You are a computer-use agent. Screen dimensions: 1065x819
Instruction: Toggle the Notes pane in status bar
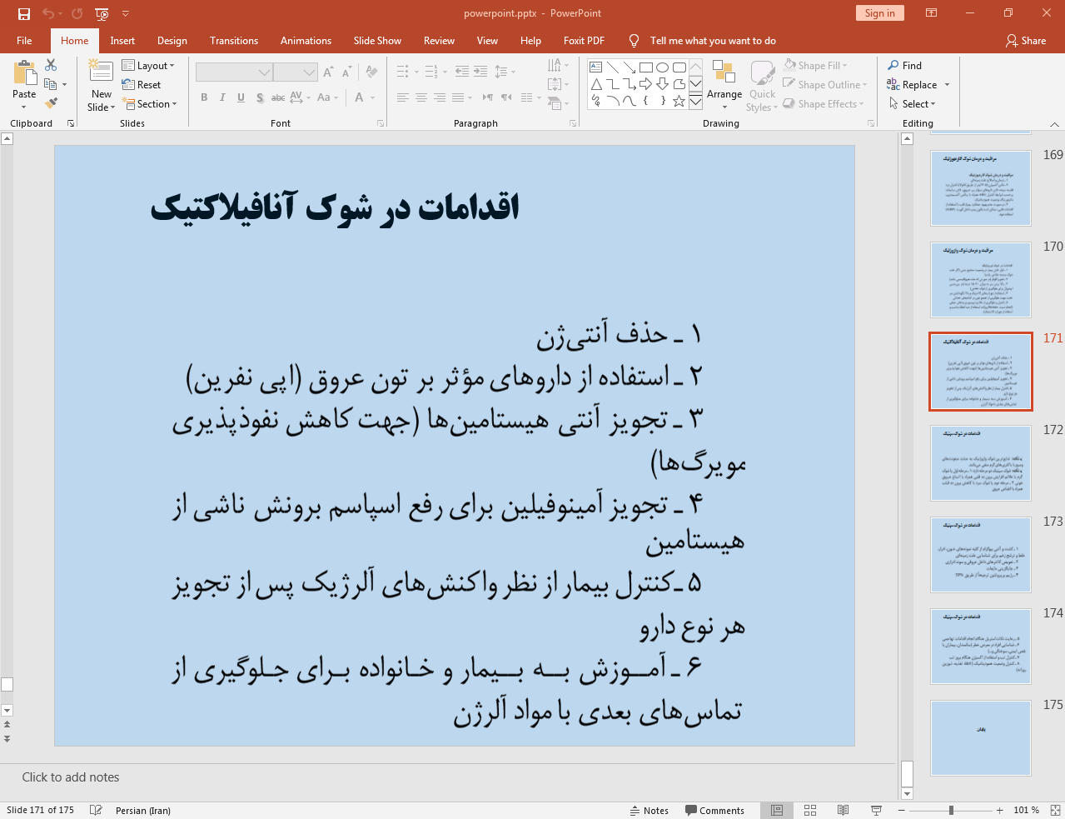[649, 811]
